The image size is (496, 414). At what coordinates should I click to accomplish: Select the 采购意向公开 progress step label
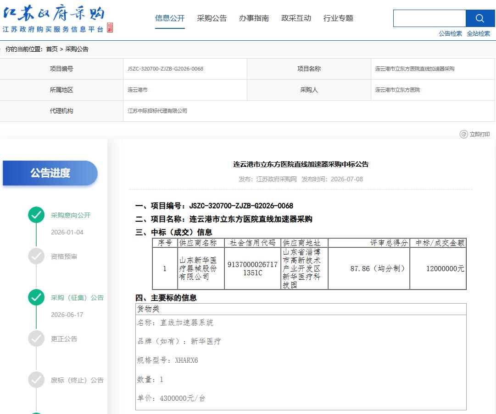click(71, 215)
